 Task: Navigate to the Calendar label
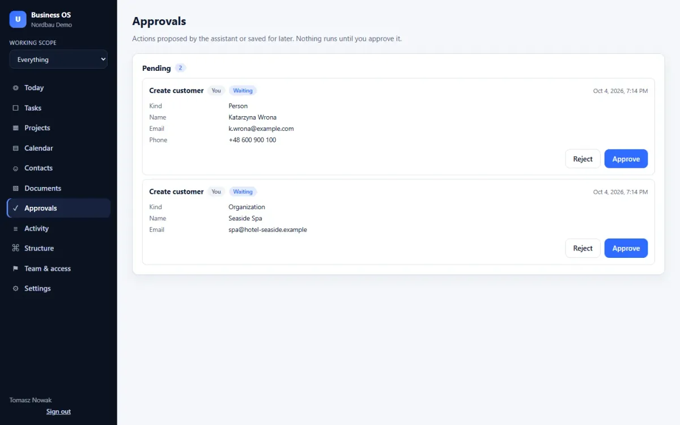click(x=39, y=148)
